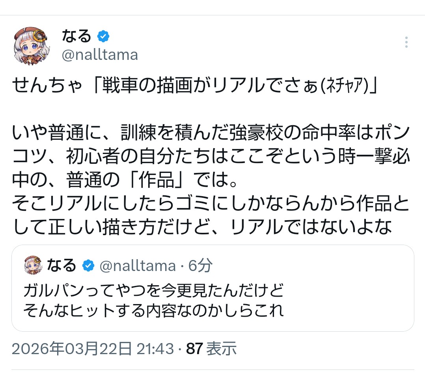Click the small avatar inside the quoted tweet
Image resolution: width=425 pixels, height=375 pixels.
33,265
